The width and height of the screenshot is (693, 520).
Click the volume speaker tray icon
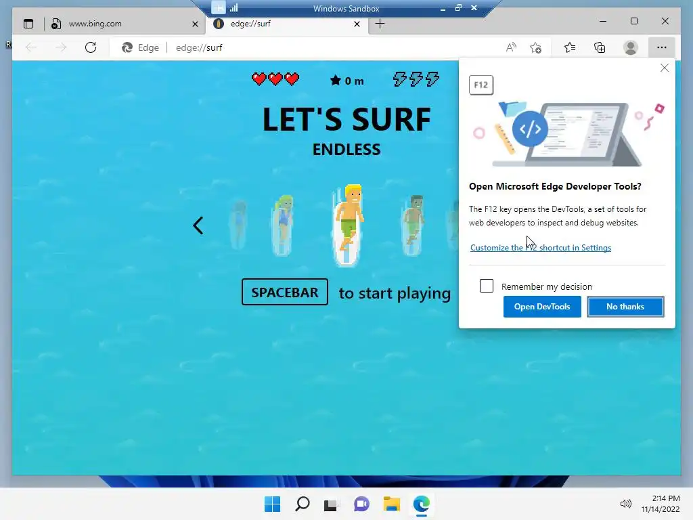[625, 504]
